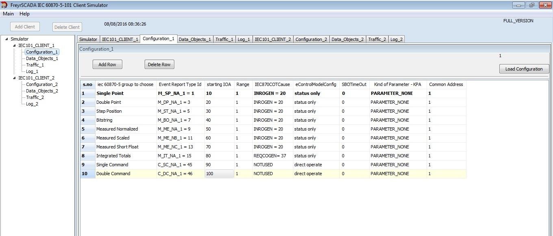Screen dimensions: 553x236
Task: Click the Add Row button
Action: [x=107, y=64]
